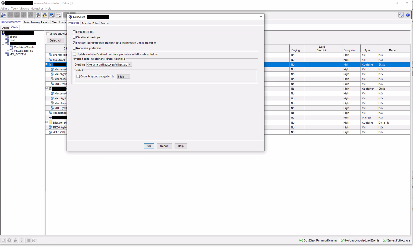This screenshot has height=249, width=413.
Task: Click the deselect rows toolbar icon
Action: click(59, 15)
